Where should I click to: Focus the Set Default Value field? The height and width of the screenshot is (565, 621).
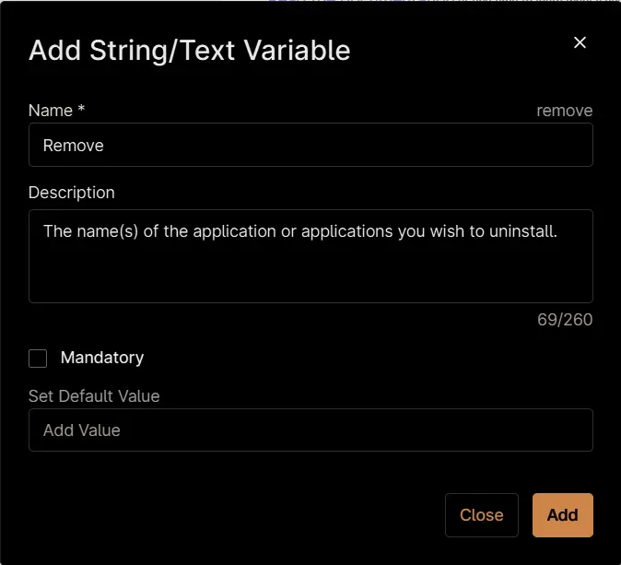tap(310, 430)
